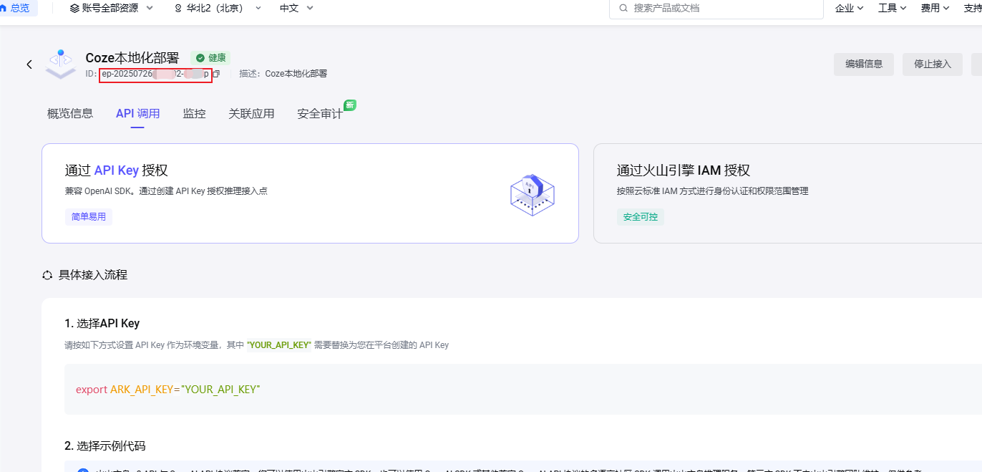Expand the 工具 menu
982x472 pixels.
coord(893,8)
